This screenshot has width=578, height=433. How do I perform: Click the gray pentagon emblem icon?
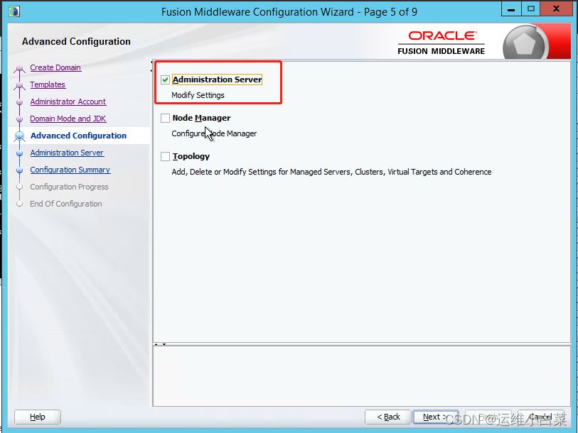pos(524,43)
